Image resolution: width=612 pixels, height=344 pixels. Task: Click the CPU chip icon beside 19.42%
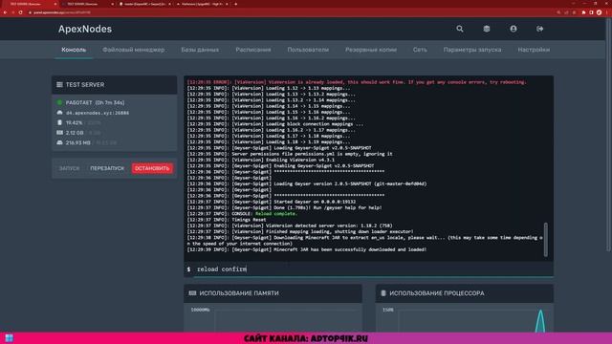coord(59,122)
